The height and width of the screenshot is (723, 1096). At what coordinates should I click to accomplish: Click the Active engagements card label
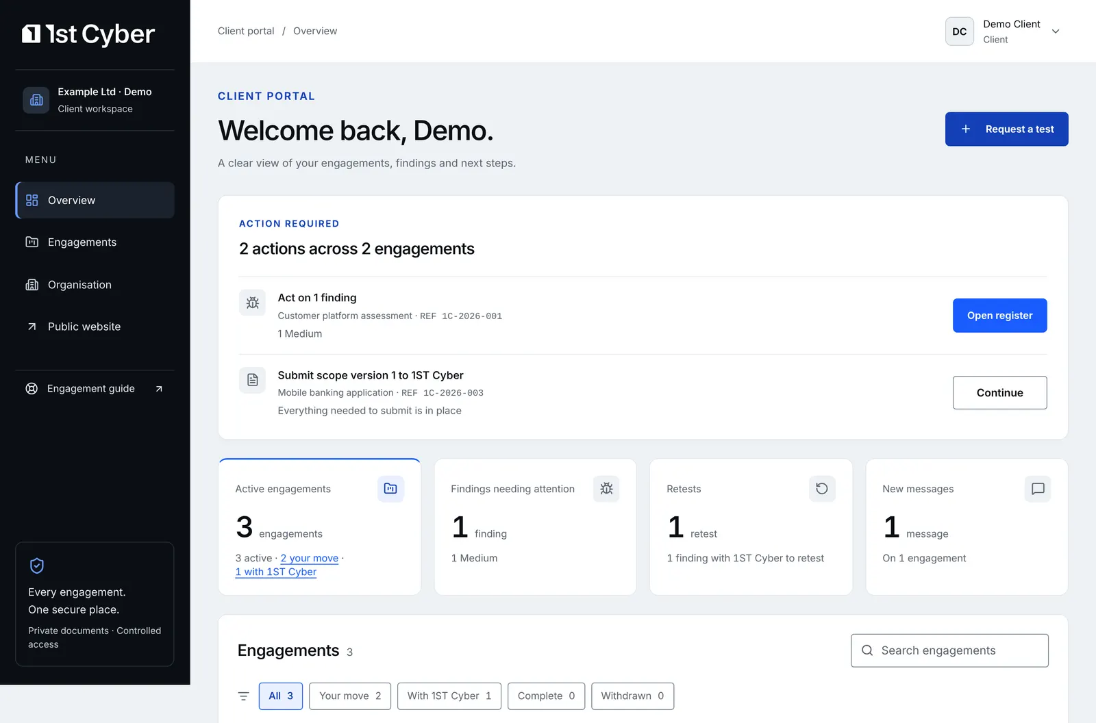pos(283,489)
